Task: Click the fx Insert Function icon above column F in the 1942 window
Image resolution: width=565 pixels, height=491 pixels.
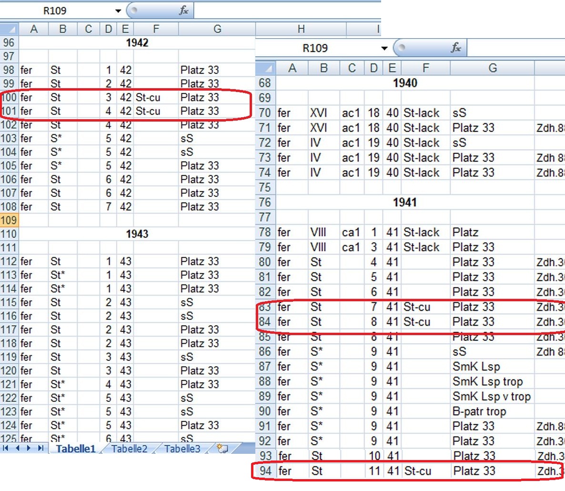Action: coord(183,10)
